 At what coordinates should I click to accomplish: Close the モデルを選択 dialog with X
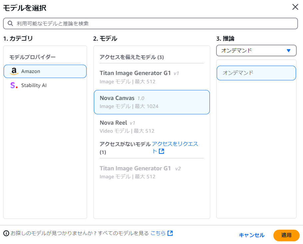coord(295,7)
